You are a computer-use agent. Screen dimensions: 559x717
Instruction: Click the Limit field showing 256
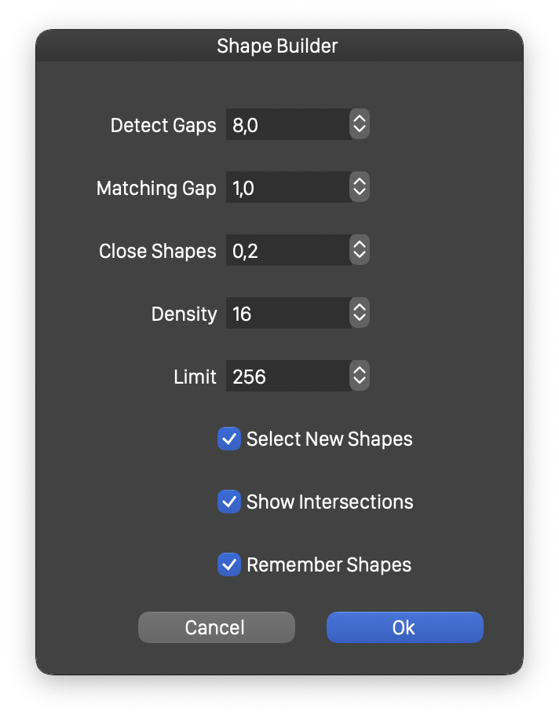pos(288,376)
